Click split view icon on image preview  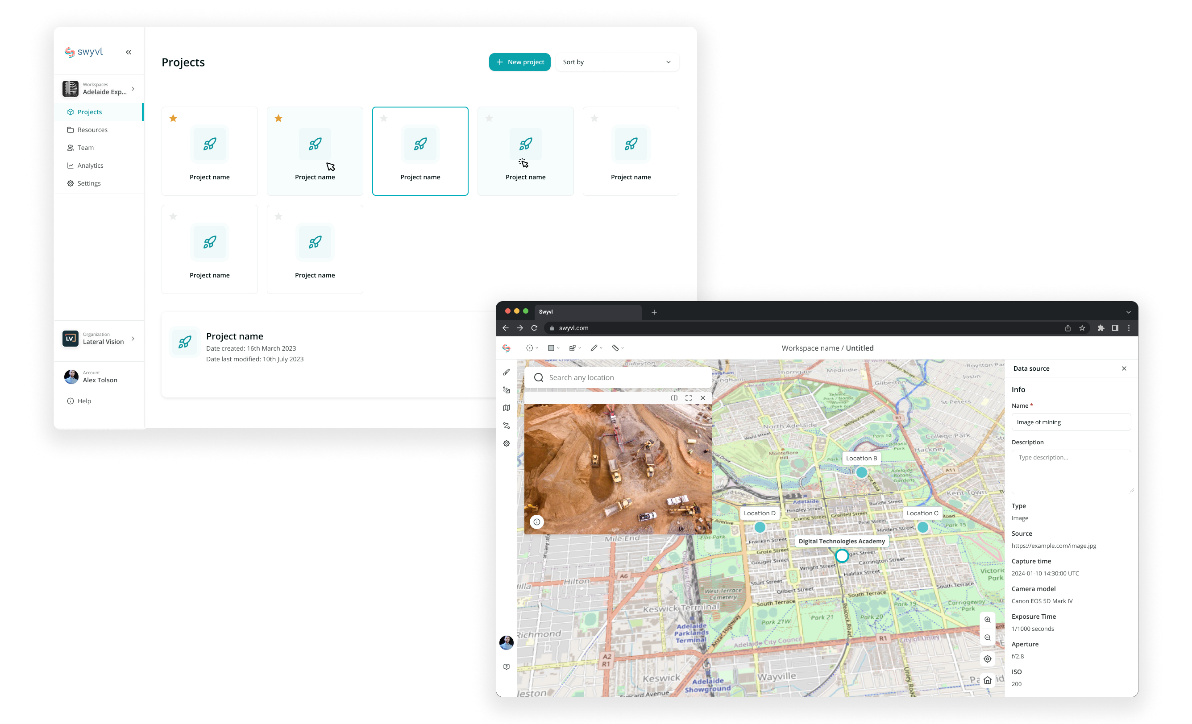coord(674,398)
